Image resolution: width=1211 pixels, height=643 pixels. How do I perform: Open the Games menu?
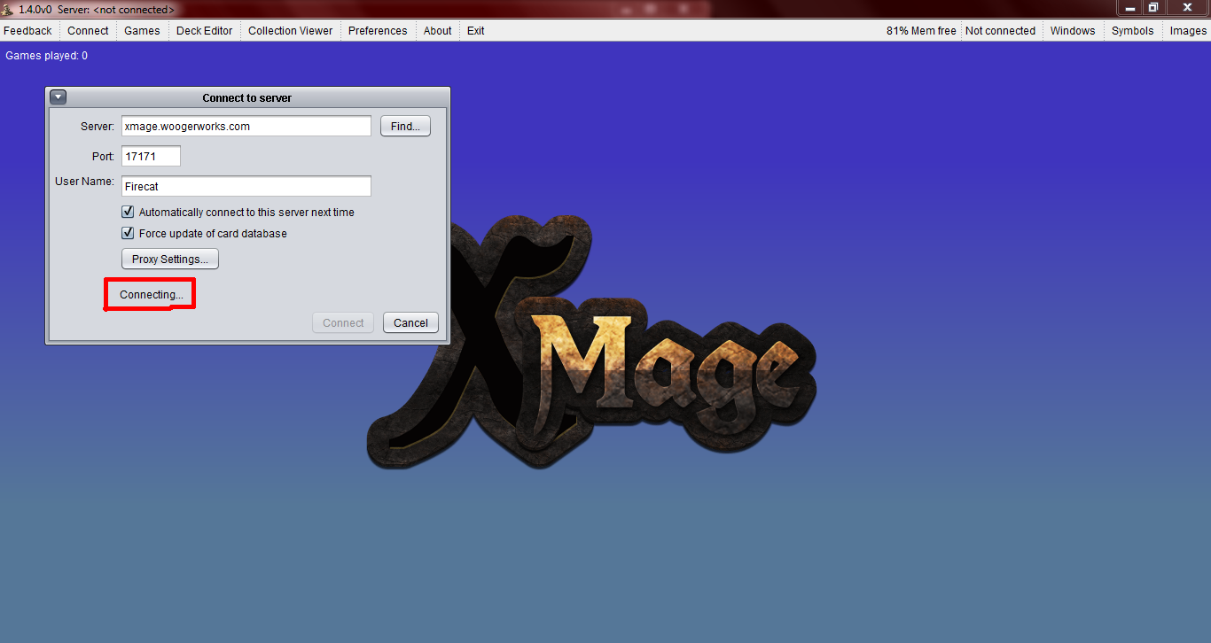142,30
